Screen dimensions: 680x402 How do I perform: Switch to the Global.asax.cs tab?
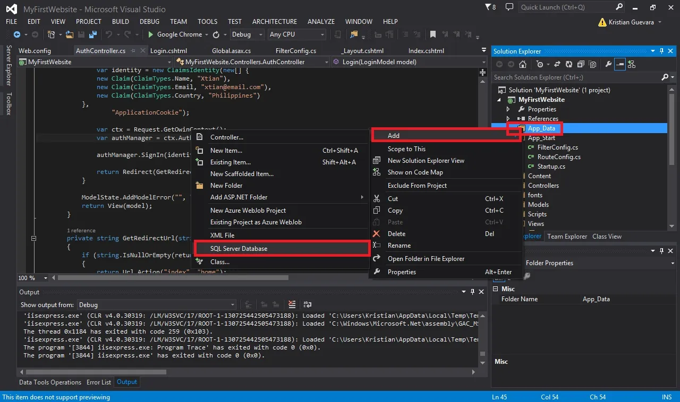coord(231,51)
